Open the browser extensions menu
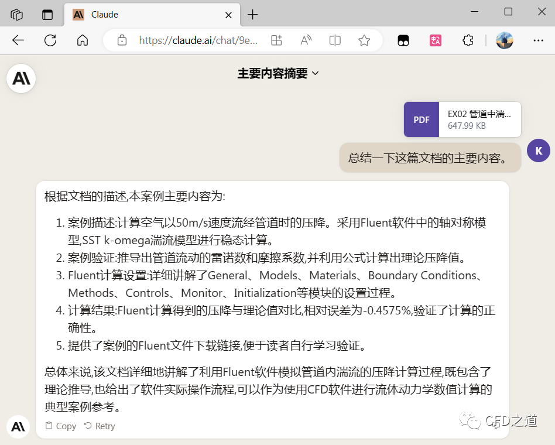 coord(467,40)
